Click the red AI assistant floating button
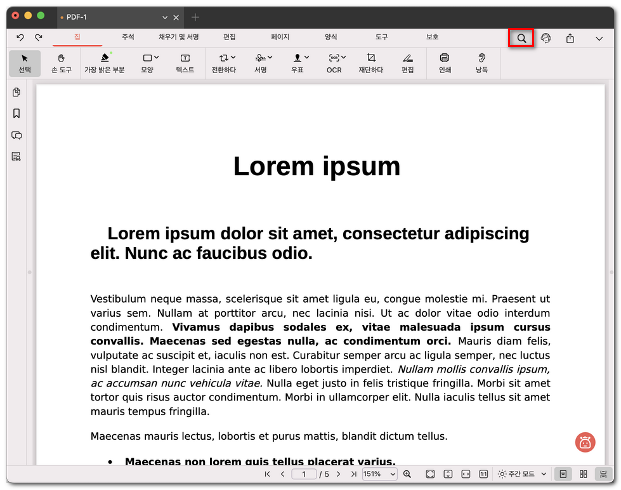The height and width of the screenshot is (490, 621). pos(585,442)
